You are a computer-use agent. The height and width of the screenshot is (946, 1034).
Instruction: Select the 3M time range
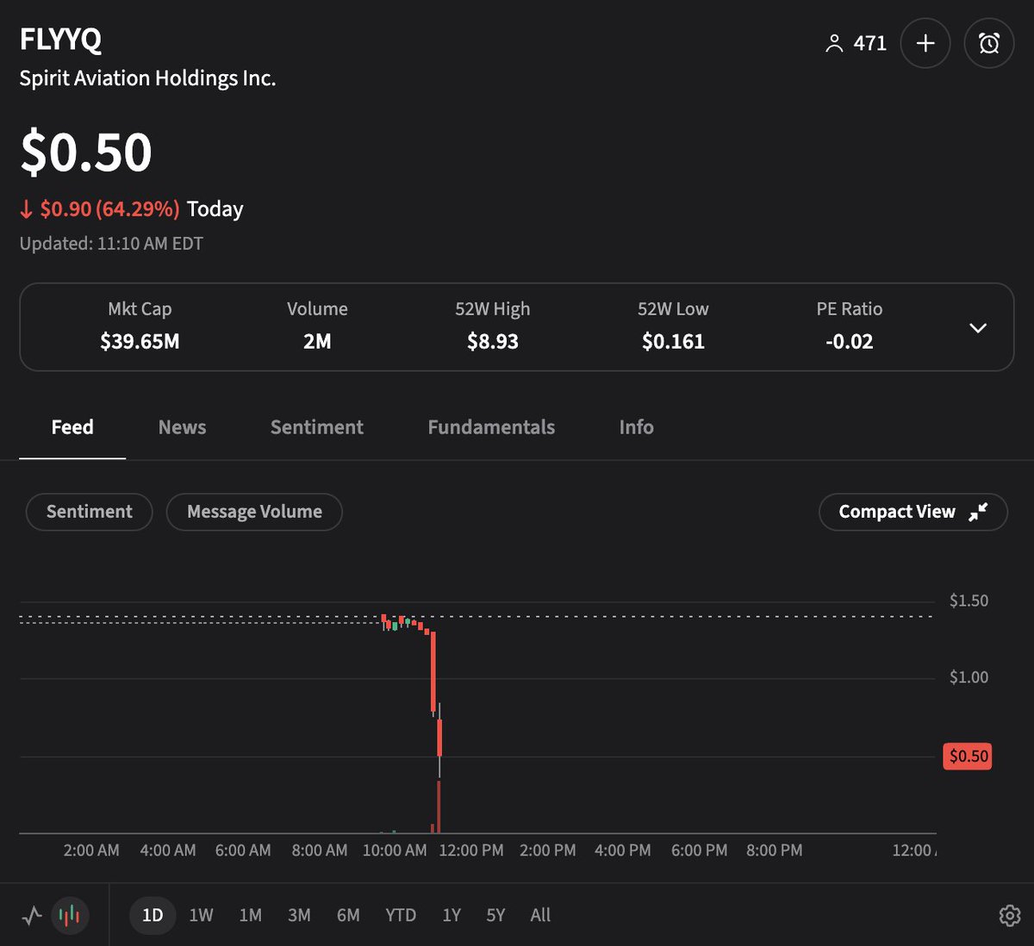click(299, 915)
